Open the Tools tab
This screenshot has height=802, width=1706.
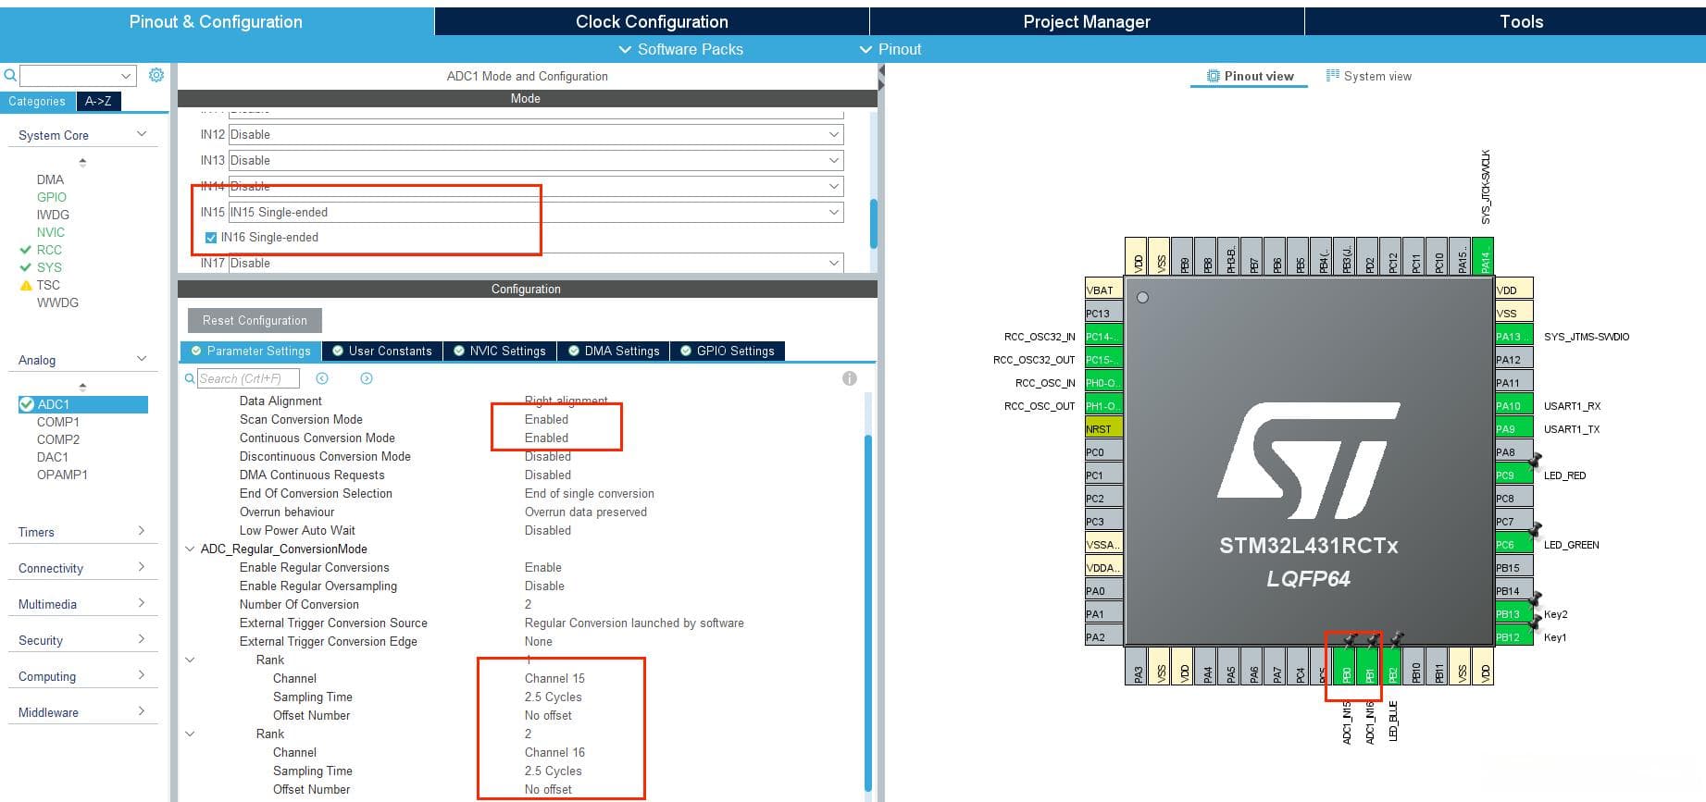(1505, 21)
